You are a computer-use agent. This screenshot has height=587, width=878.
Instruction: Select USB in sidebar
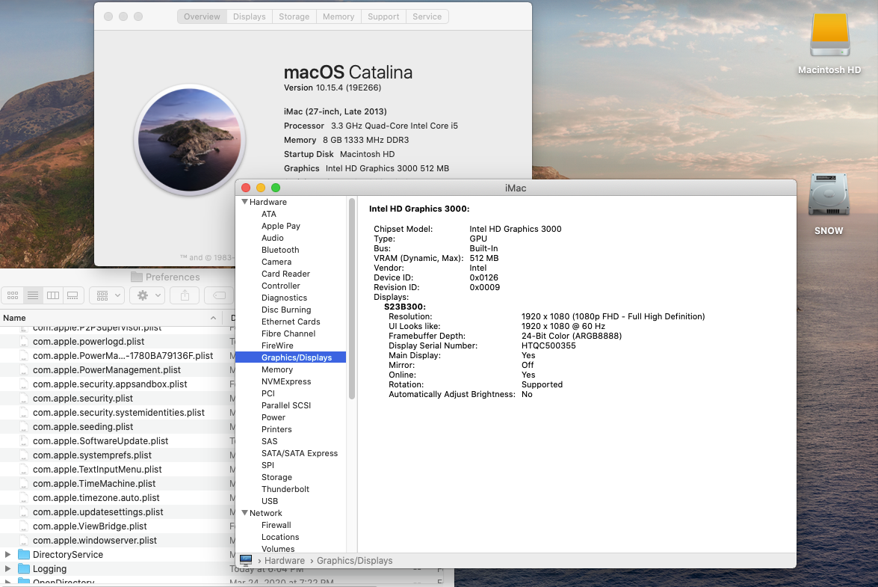click(x=269, y=501)
